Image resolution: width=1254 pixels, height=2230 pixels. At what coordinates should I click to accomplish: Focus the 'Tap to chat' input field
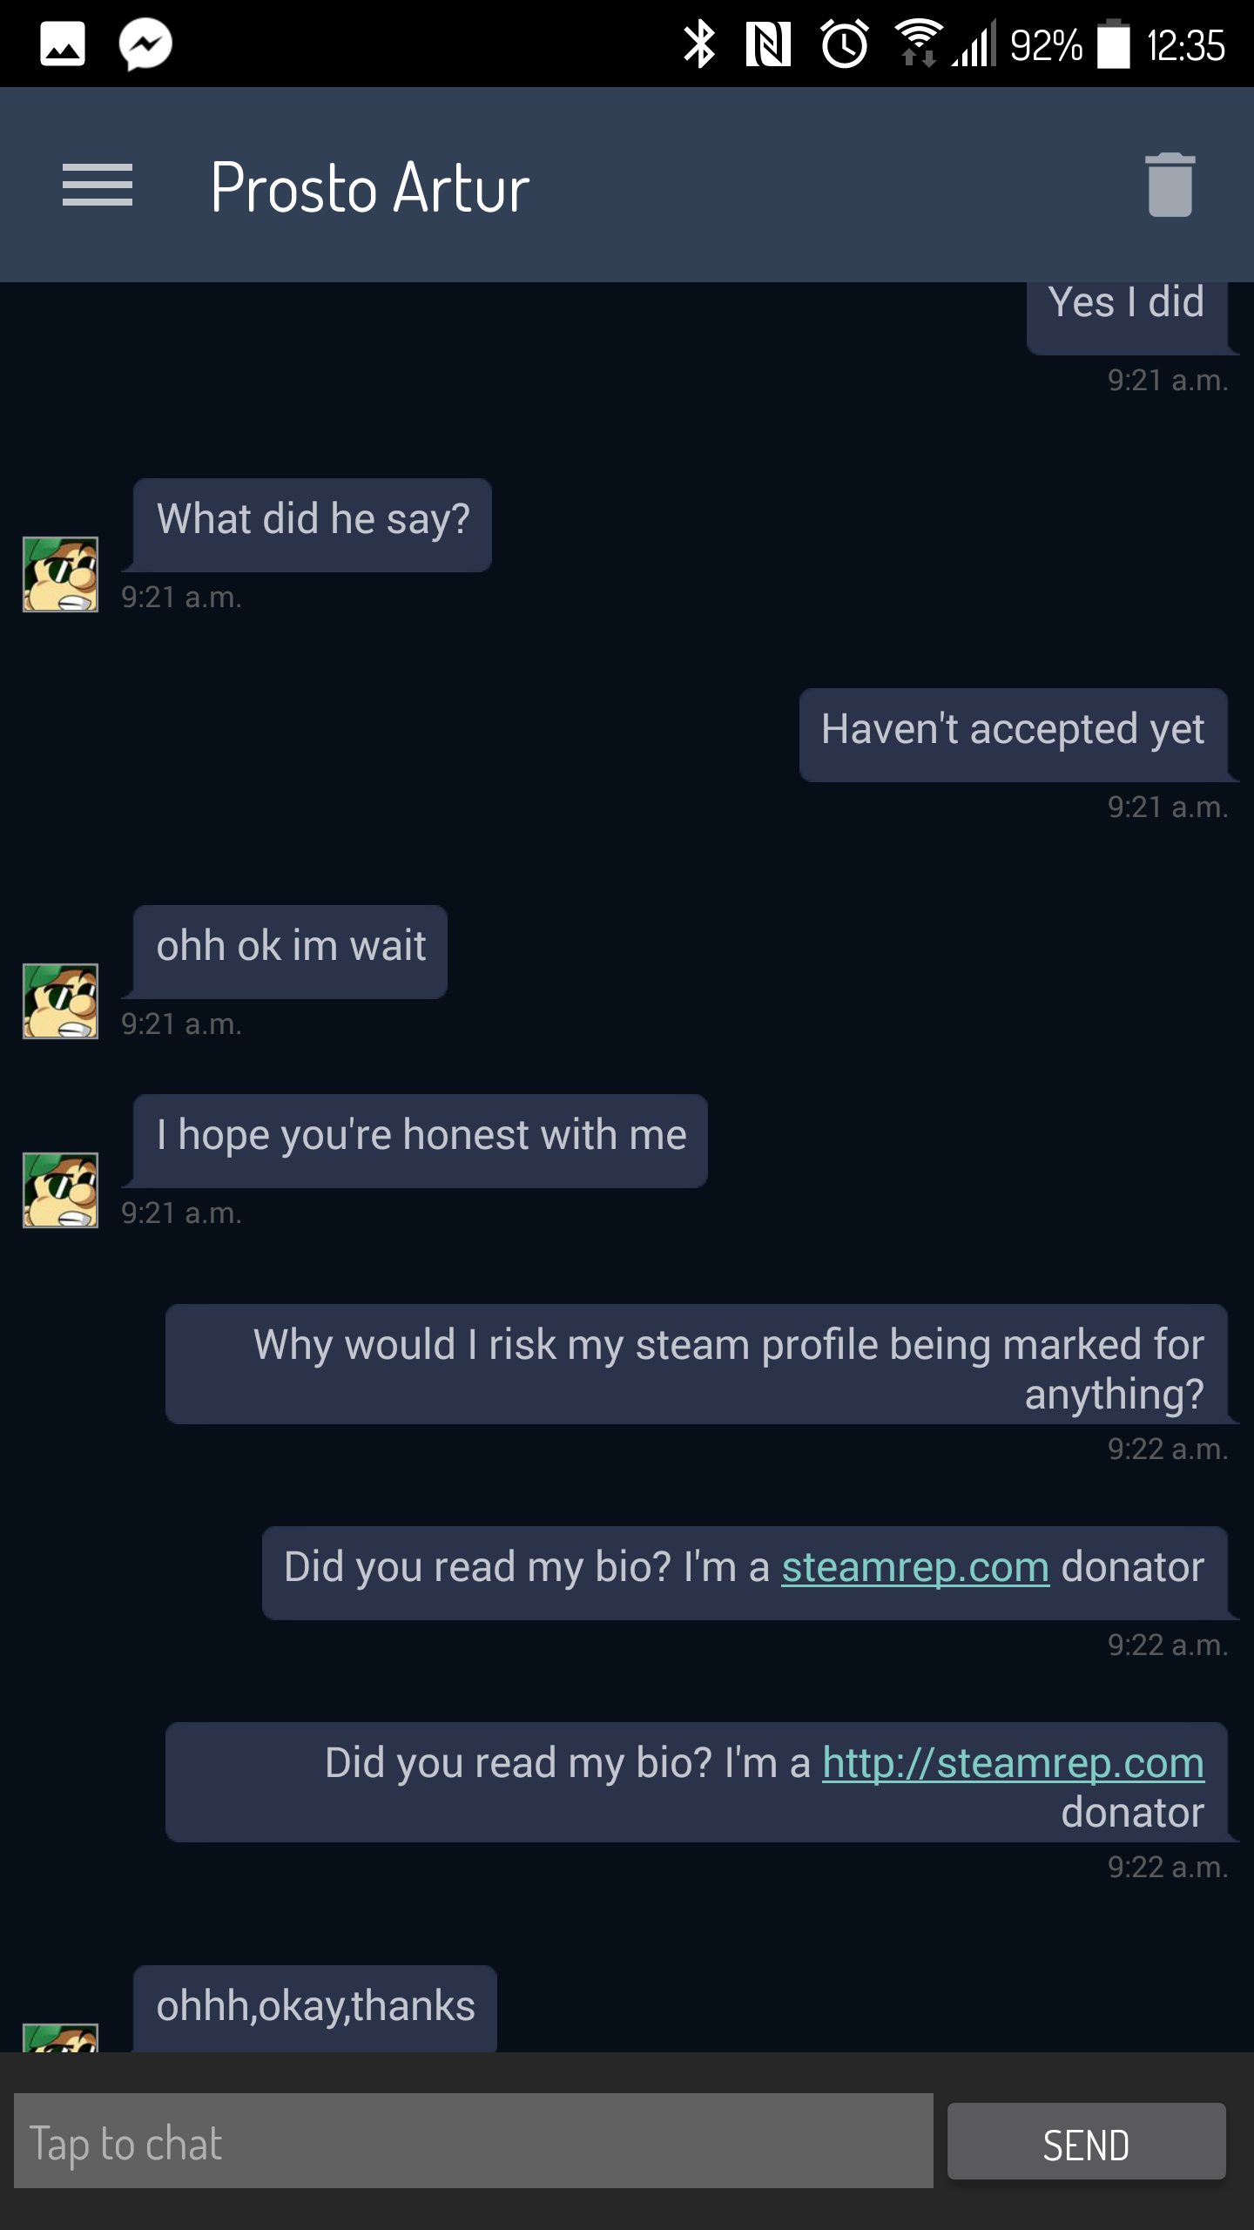click(474, 2143)
